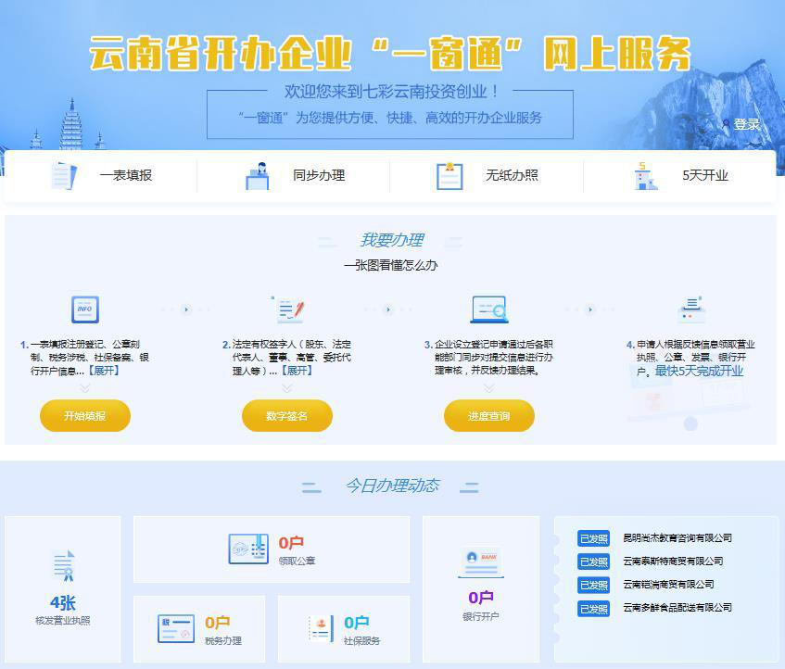This screenshot has height=669, width=785.
Task: Click the 开始填报 button
Action: click(x=84, y=416)
